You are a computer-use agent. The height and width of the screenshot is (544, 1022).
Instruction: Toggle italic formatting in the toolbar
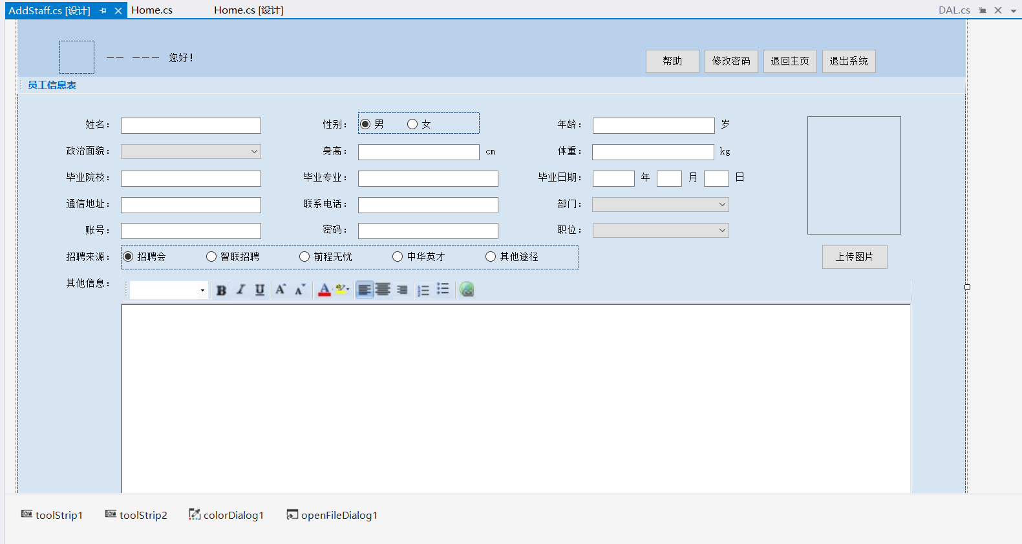coord(240,290)
